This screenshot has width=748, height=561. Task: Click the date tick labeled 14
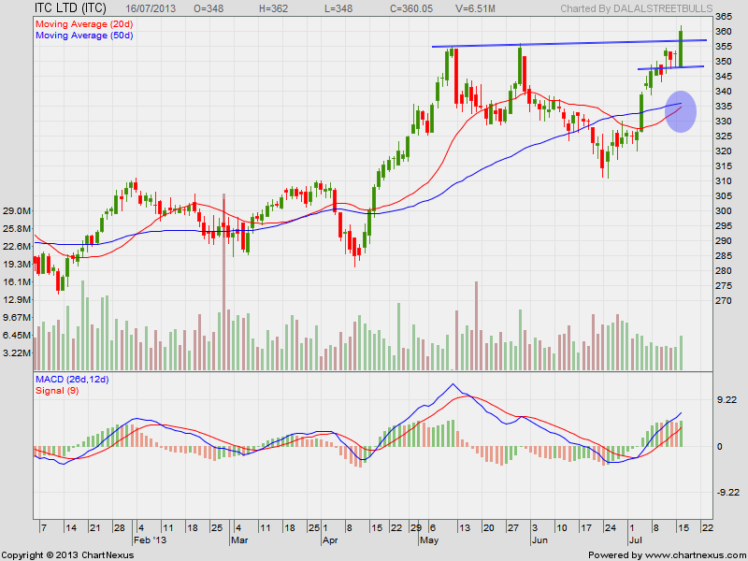pos(71,528)
